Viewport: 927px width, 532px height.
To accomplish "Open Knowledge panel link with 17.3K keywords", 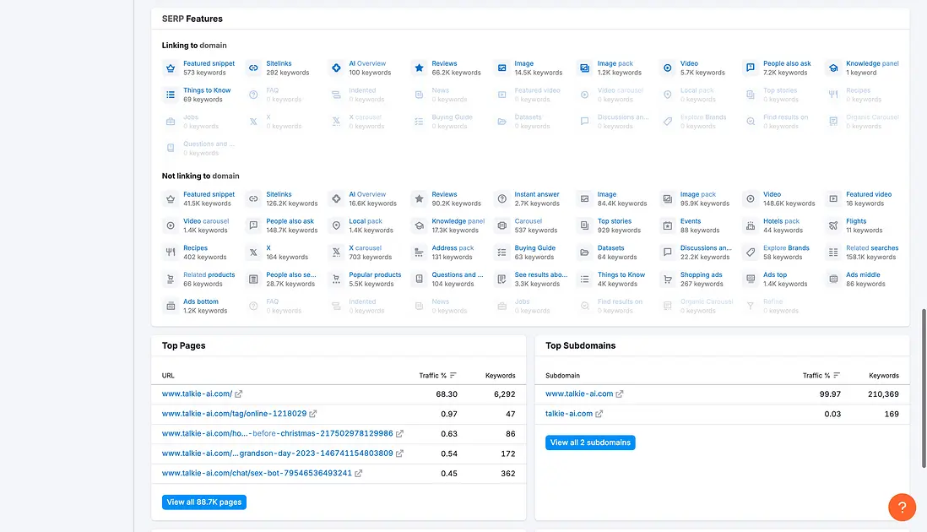I will [458, 221].
